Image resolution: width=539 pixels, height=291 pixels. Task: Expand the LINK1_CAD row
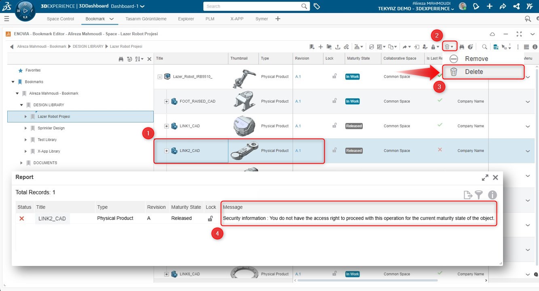pos(166,126)
